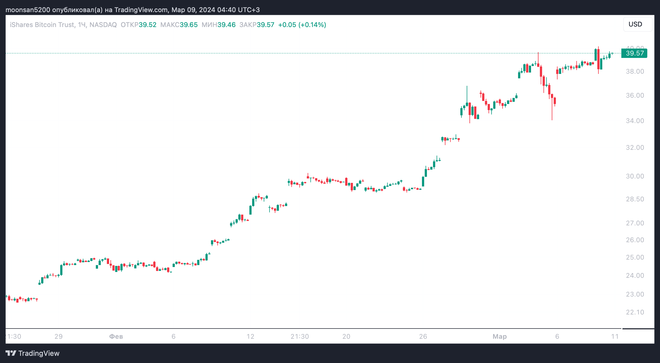Screen dimensions: 660x363
Task: Click the Фев month label on time axis
Action: [x=116, y=337]
